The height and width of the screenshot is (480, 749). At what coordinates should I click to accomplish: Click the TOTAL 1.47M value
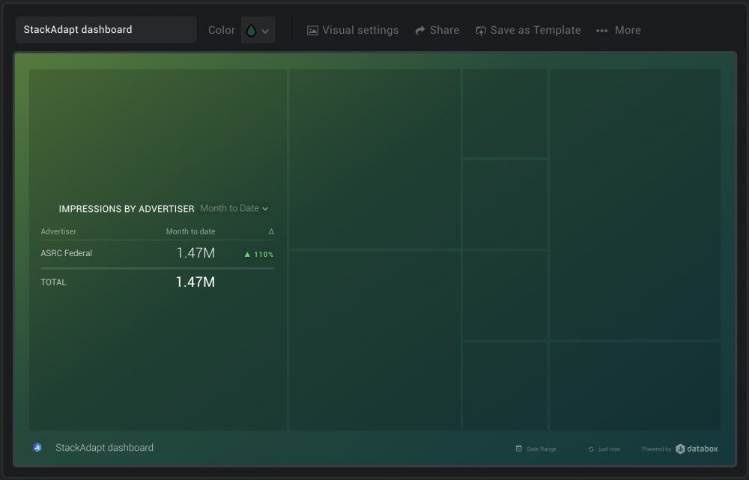[x=195, y=282]
